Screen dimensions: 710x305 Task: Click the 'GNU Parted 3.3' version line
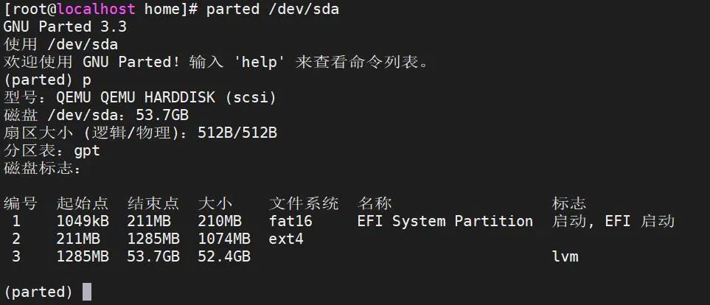(65, 27)
